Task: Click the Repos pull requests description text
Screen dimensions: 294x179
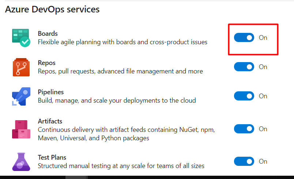Action: 120,71
